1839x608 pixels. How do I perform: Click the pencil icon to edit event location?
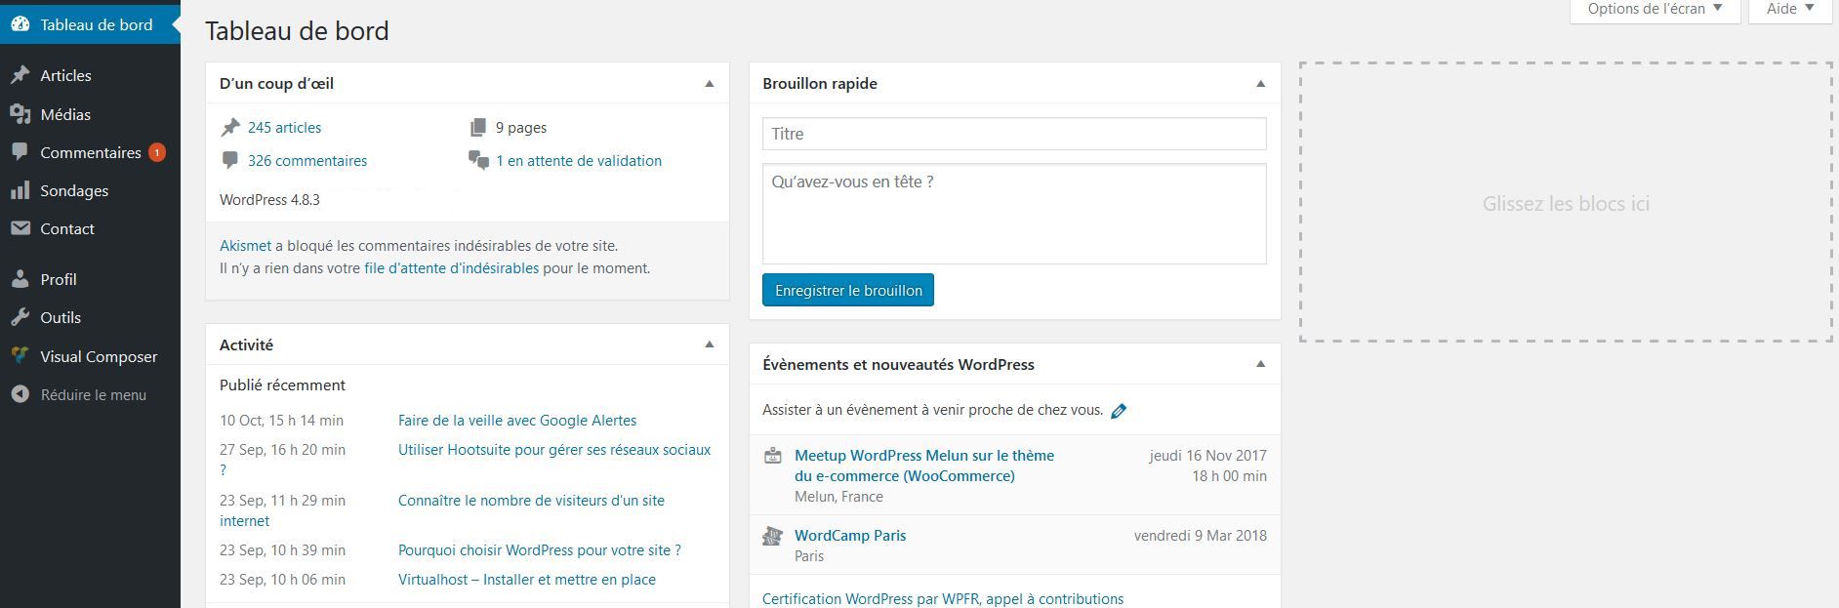[1119, 411]
